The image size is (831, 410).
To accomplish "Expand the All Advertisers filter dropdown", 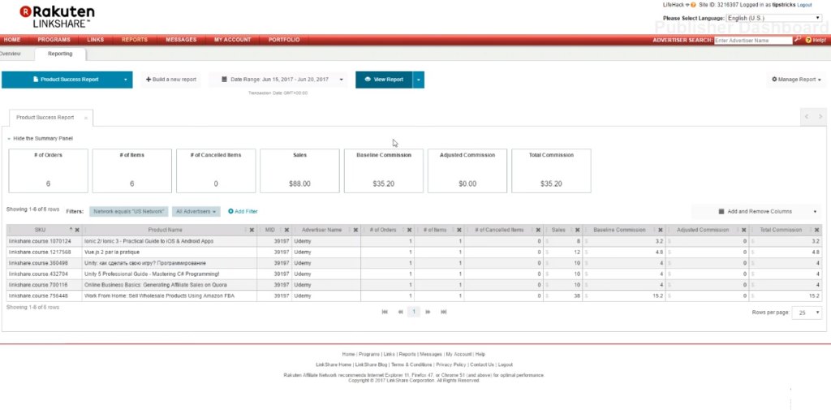I will tap(196, 211).
